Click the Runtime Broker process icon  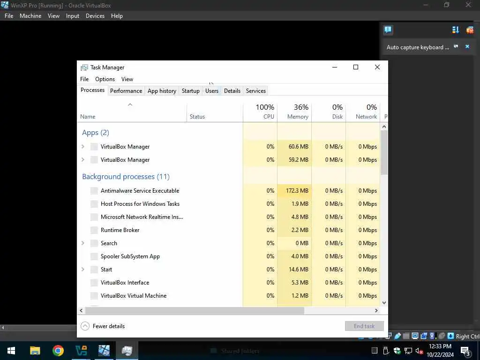[94, 230]
